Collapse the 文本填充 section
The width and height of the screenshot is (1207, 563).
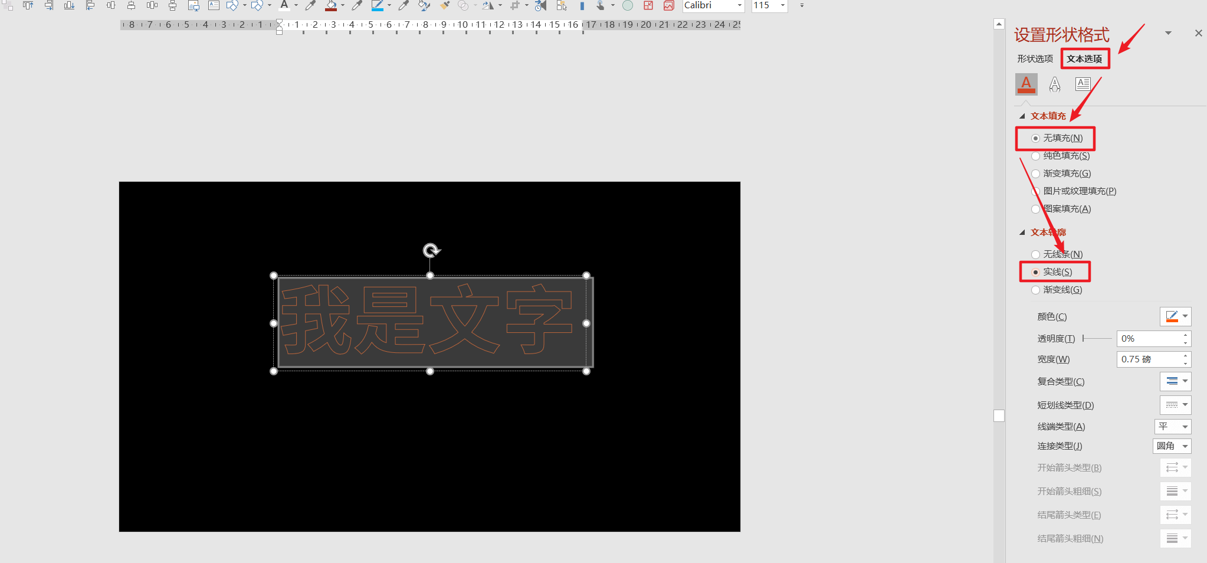click(1022, 116)
